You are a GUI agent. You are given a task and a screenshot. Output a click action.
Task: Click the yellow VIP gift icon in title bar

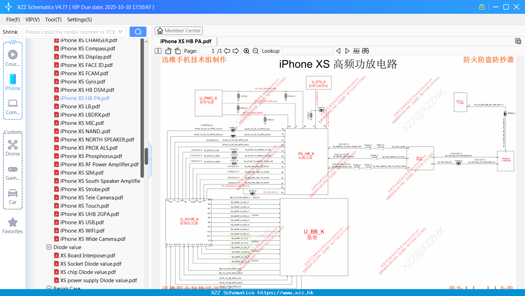pyautogui.click(x=482, y=7)
